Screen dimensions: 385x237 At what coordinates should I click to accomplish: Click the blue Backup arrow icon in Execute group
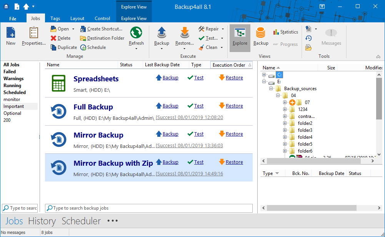pos(162,34)
